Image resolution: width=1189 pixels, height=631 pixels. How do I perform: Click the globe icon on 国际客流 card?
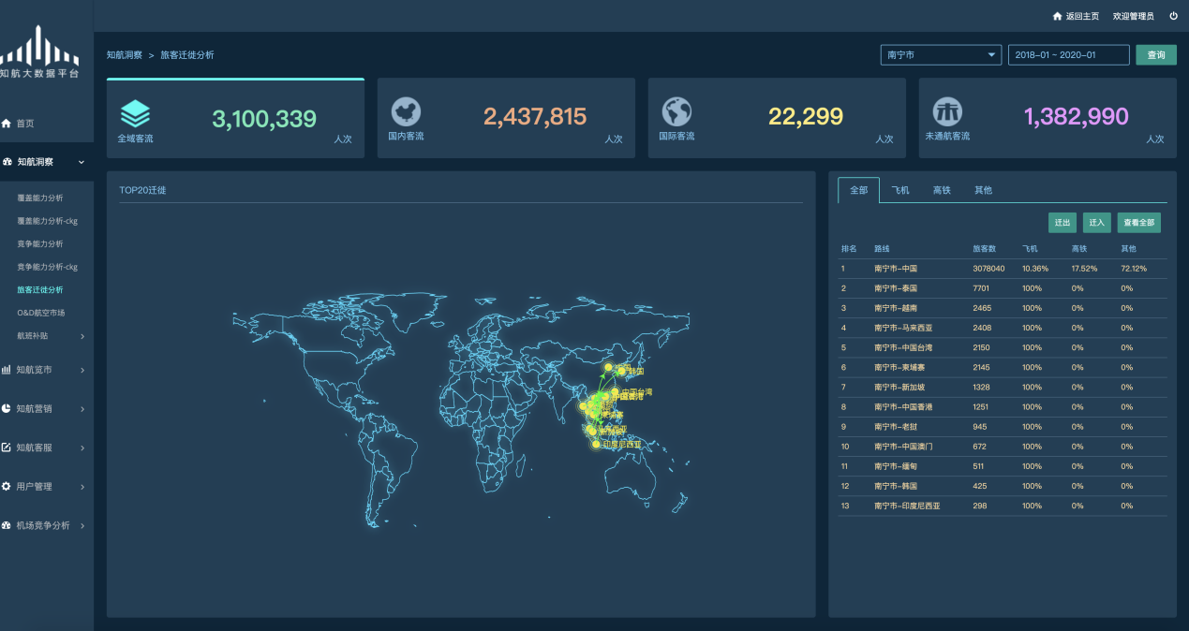[x=676, y=111]
